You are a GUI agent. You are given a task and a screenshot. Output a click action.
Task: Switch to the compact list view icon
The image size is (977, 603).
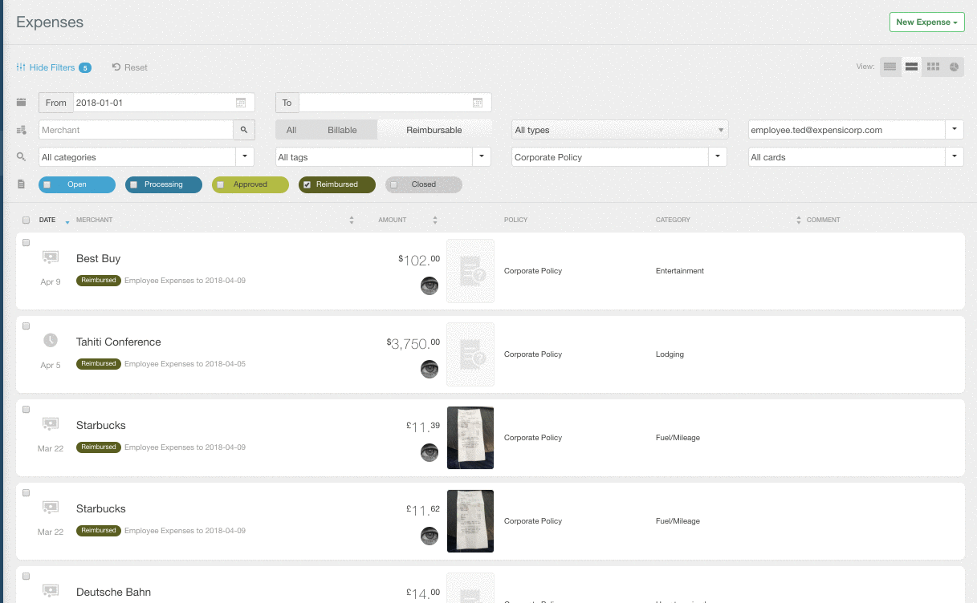(x=889, y=67)
